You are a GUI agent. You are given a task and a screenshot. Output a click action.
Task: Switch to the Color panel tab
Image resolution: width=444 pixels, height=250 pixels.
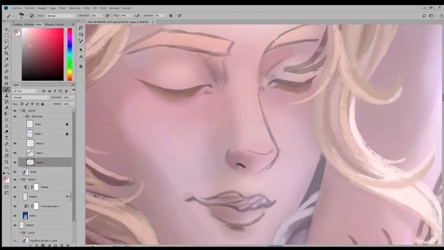[x=39, y=25]
